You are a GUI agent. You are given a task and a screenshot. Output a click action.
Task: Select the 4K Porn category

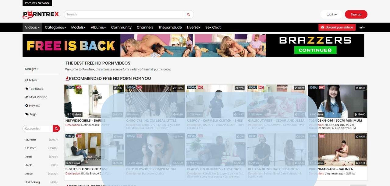coord(30,140)
